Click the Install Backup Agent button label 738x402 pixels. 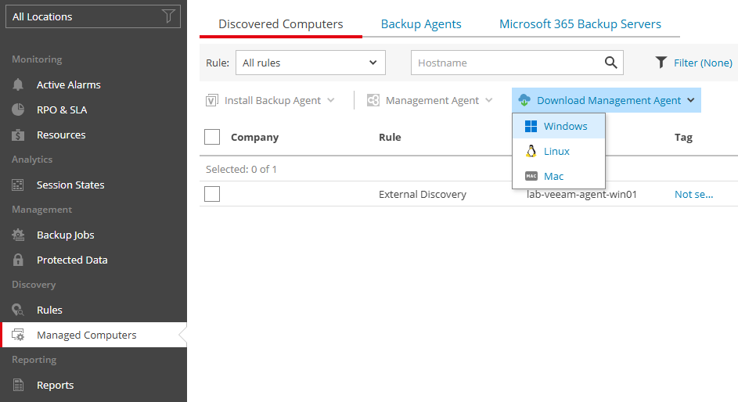(272, 100)
